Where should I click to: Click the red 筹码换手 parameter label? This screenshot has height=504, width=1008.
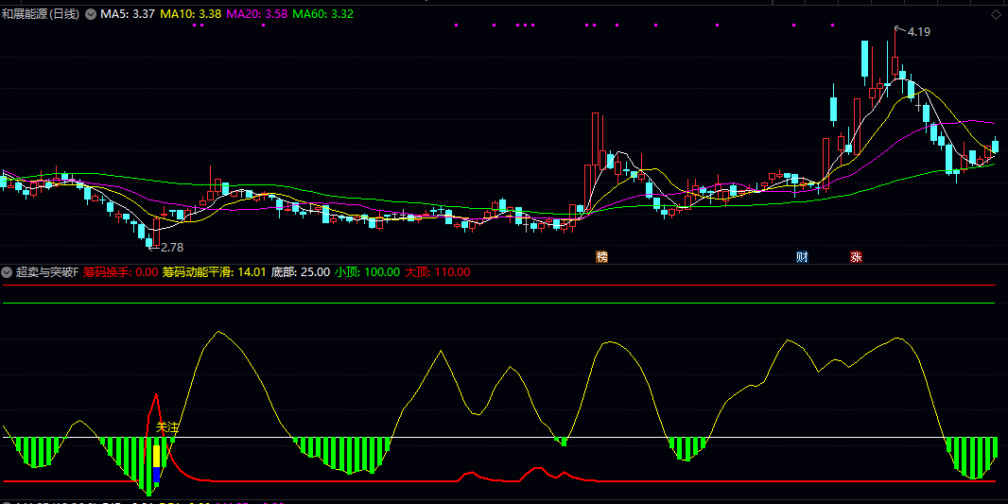point(120,272)
